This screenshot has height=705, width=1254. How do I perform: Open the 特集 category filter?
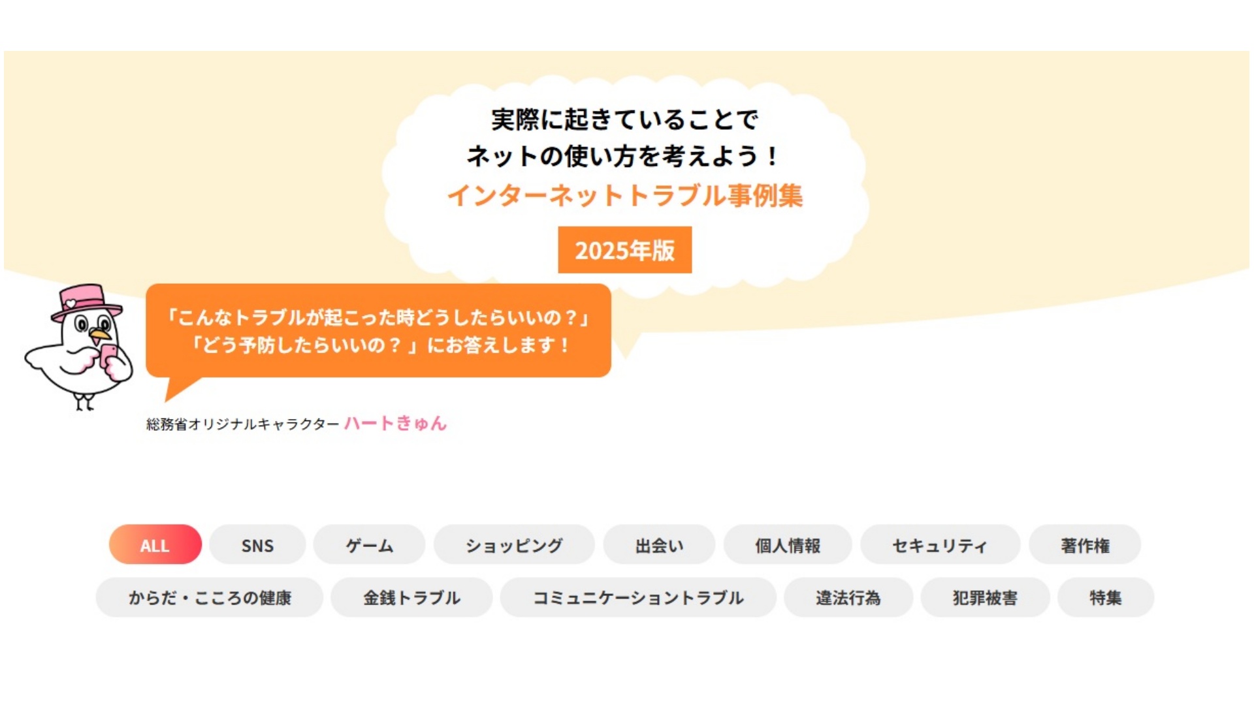[1106, 597]
